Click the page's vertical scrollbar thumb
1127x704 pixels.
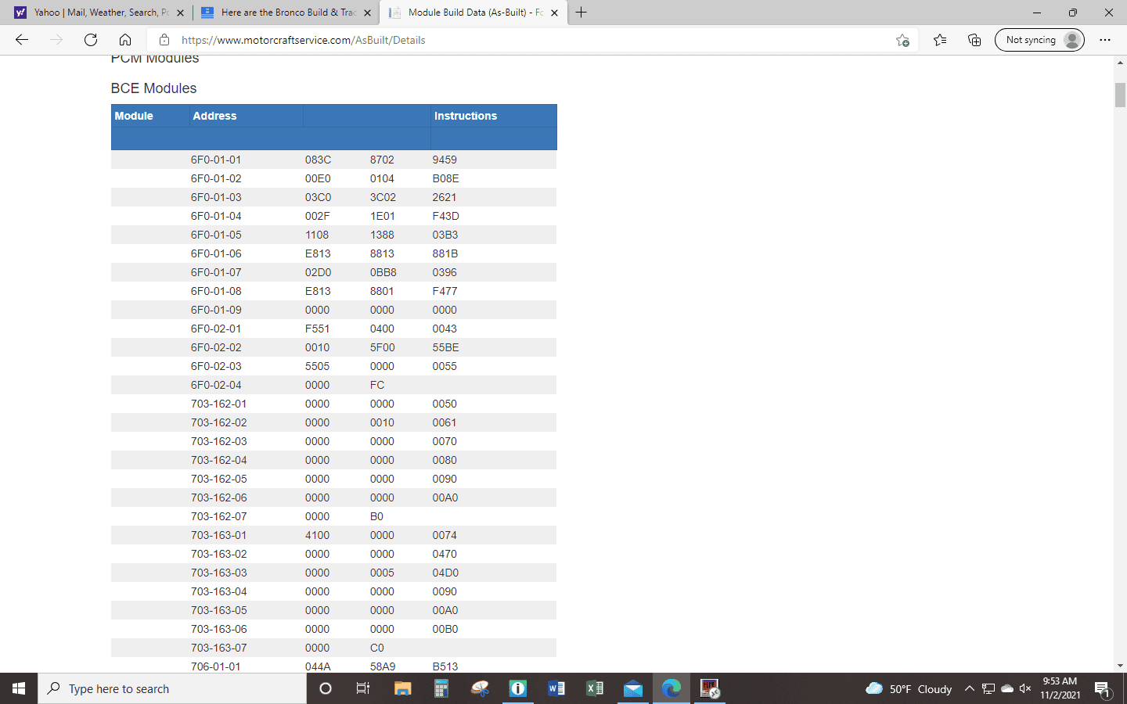pyautogui.click(x=1120, y=94)
